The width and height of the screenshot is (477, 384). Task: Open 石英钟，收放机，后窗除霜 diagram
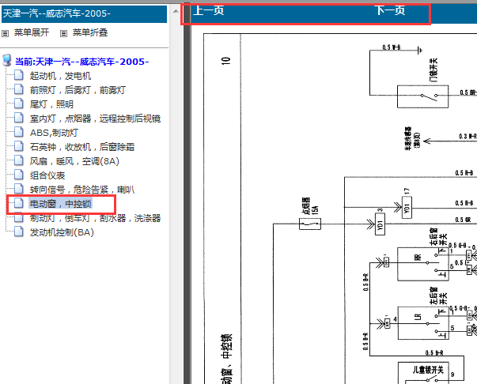click(81, 147)
